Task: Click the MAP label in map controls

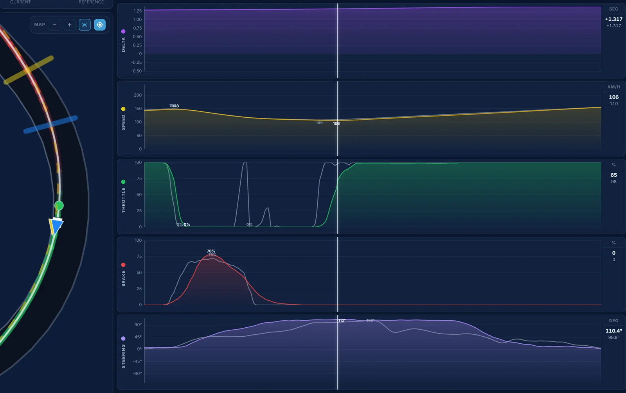Action: (x=40, y=25)
